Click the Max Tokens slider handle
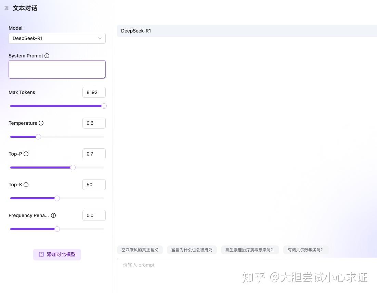The width and height of the screenshot is (377, 293). pyautogui.click(x=104, y=106)
